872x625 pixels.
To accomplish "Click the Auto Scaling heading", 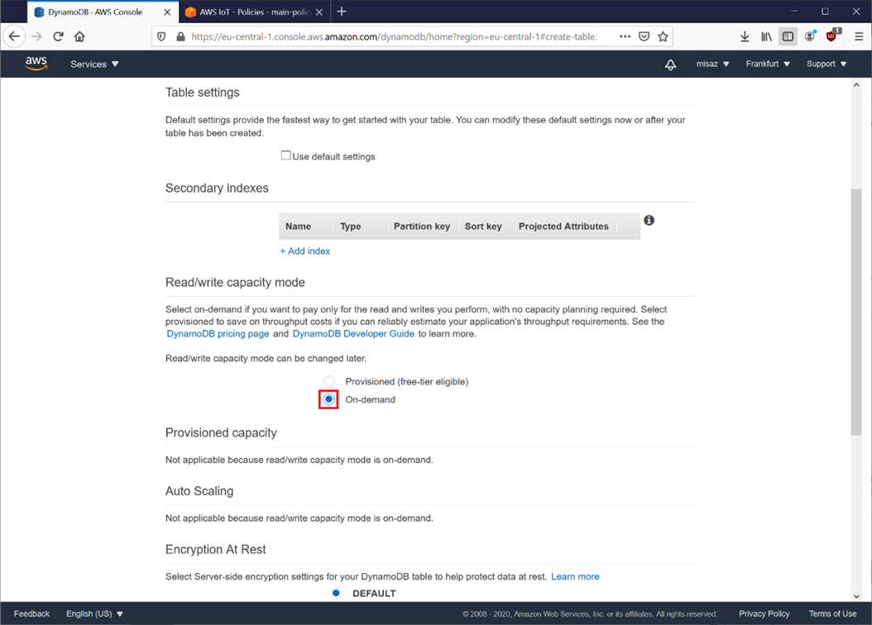I will (199, 490).
